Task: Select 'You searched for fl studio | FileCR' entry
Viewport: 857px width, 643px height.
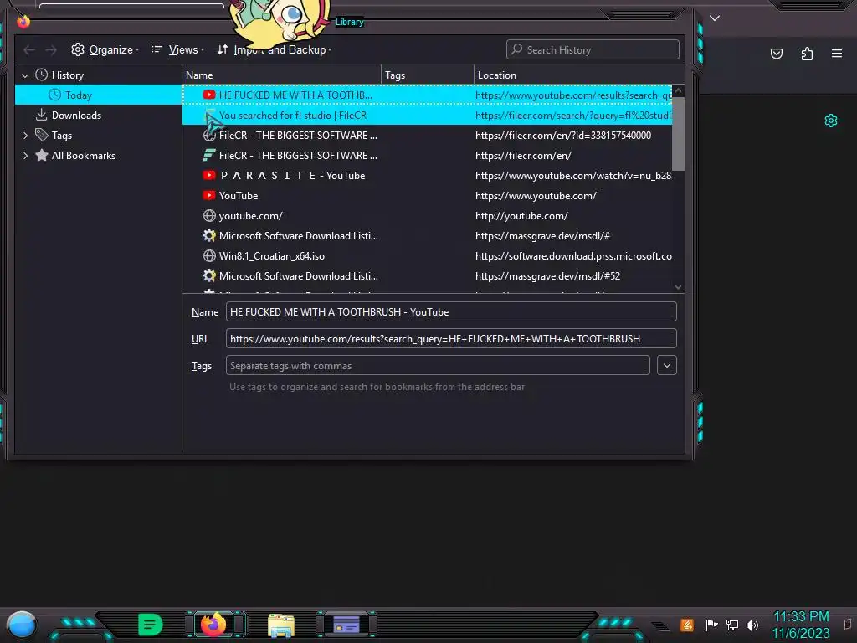Action: (427, 116)
